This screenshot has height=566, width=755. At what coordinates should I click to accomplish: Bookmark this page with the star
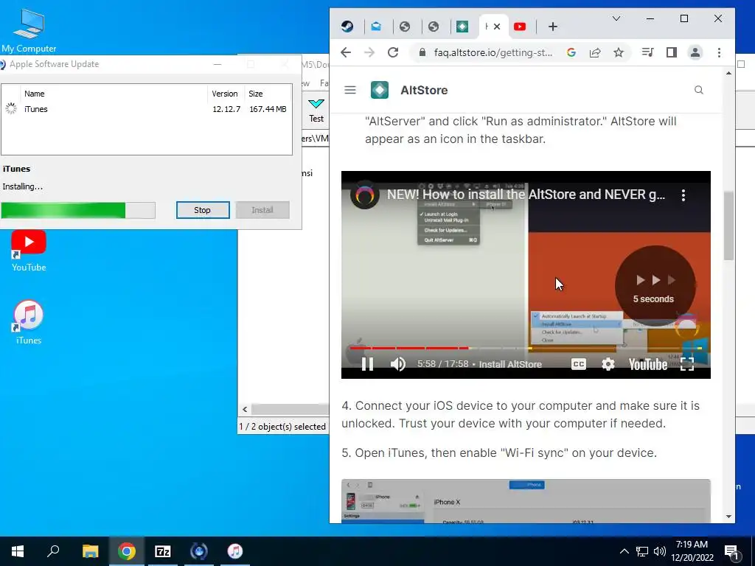619,52
